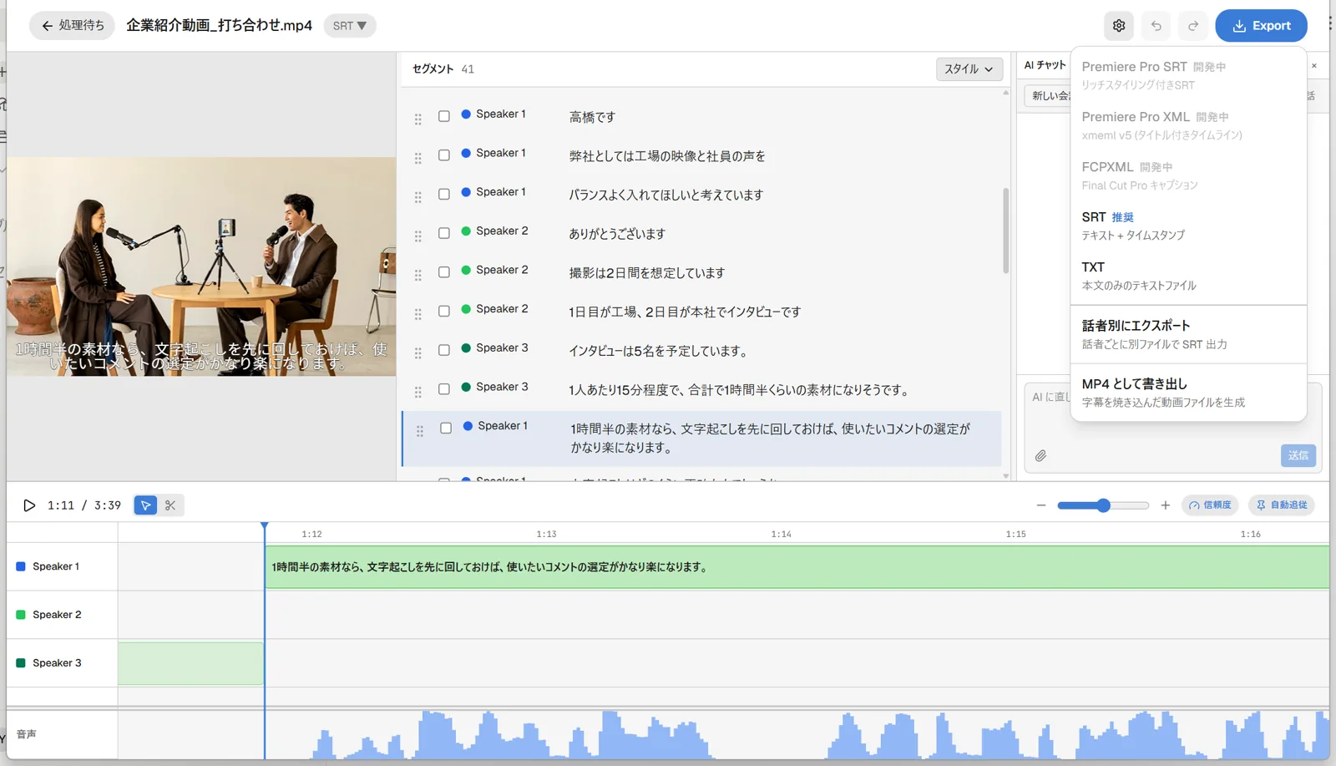
Task: Click text 1日目が工場、2日目が本社でインタビューです
Action: coord(685,312)
